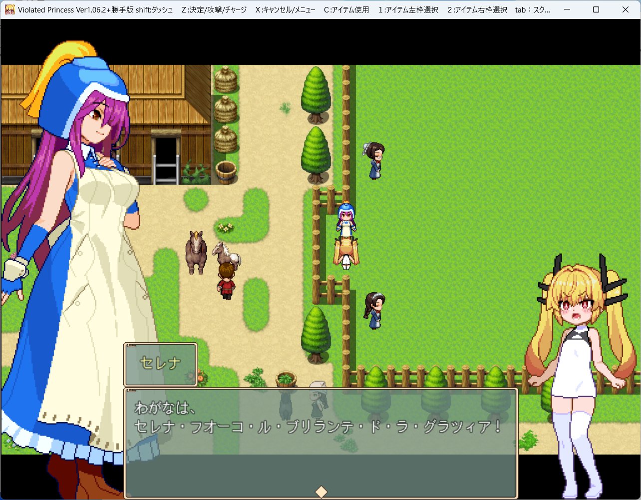Click the maid standing near the upper fence

tap(374, 161)
